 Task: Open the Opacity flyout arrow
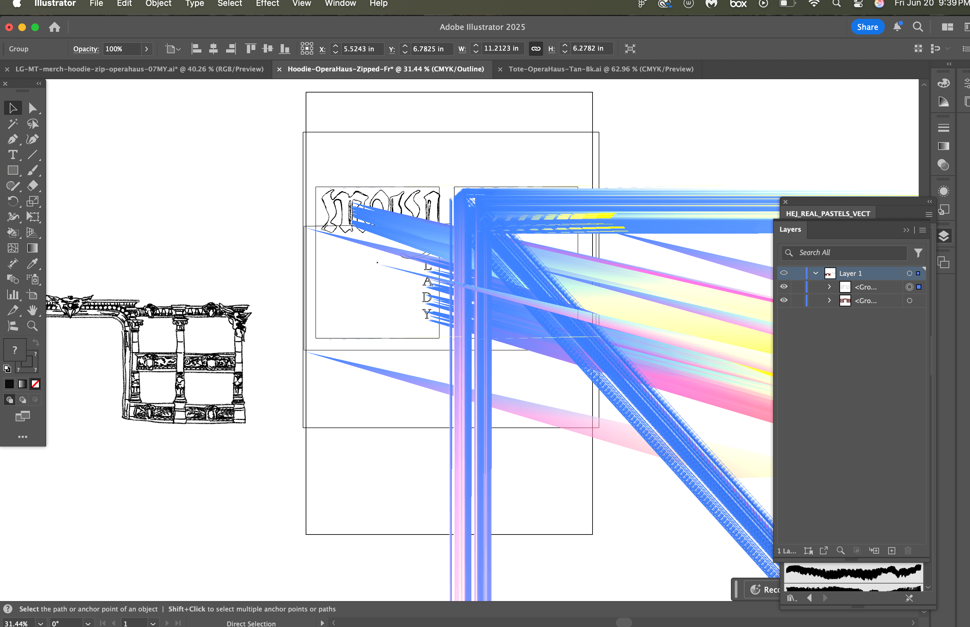pos(147,49)
